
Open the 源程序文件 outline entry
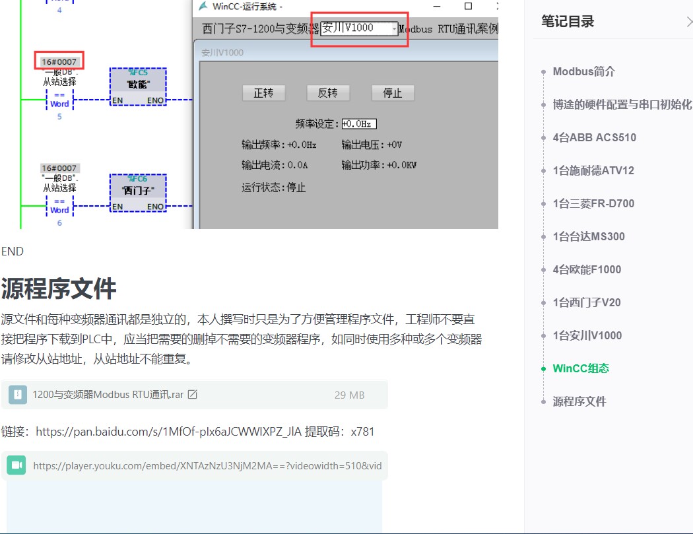point(579,401)
